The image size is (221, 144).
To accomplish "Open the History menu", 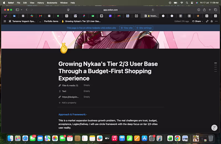I will (41, 3).
